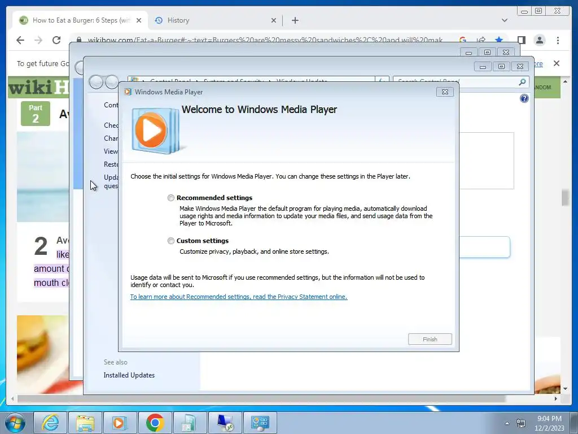This screenshot has height=434, width=578.
Task: Open the clock showing 9:04 PM
Action: 549,423
